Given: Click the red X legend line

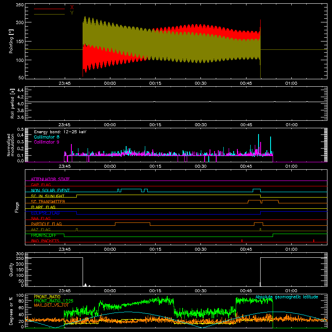Looking at the screenshot, I should point(49,9).
